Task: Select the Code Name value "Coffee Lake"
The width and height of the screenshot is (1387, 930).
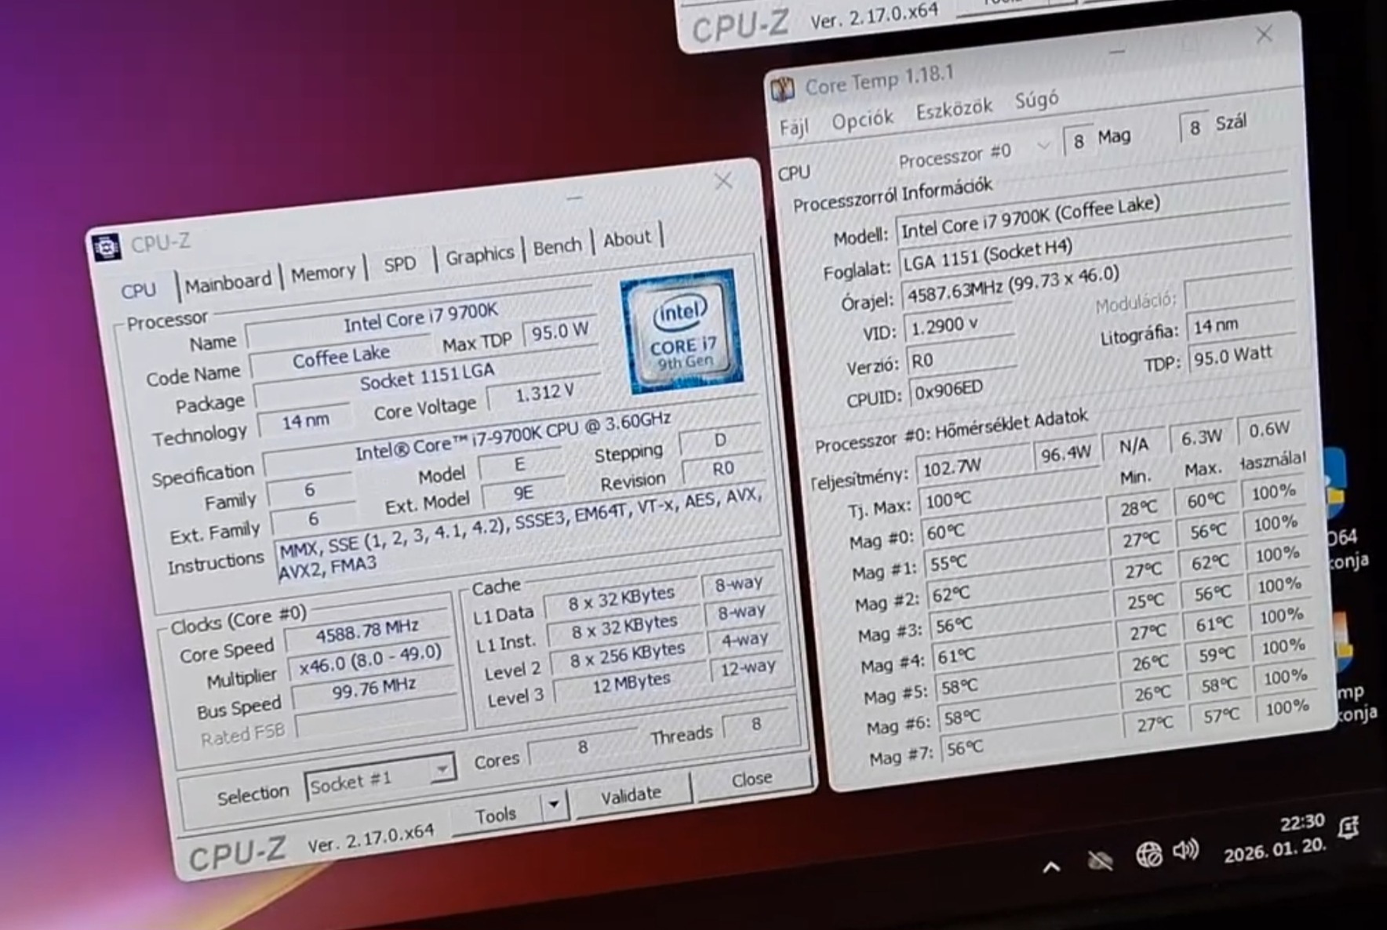Action: click(341, 357)
